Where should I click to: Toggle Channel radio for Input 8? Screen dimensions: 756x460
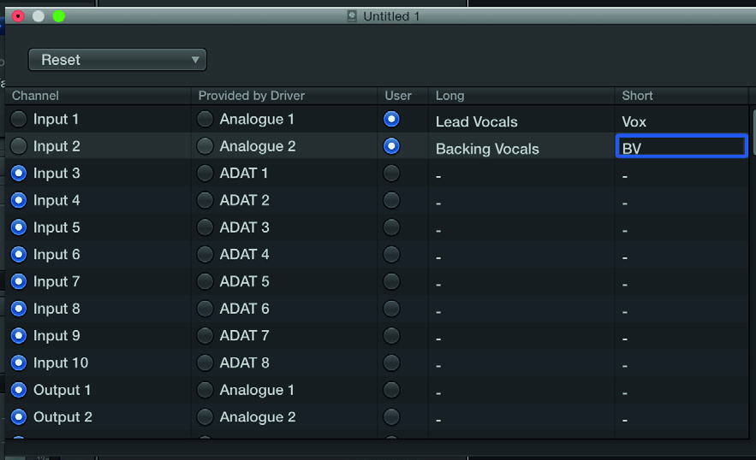pos(19,309)
